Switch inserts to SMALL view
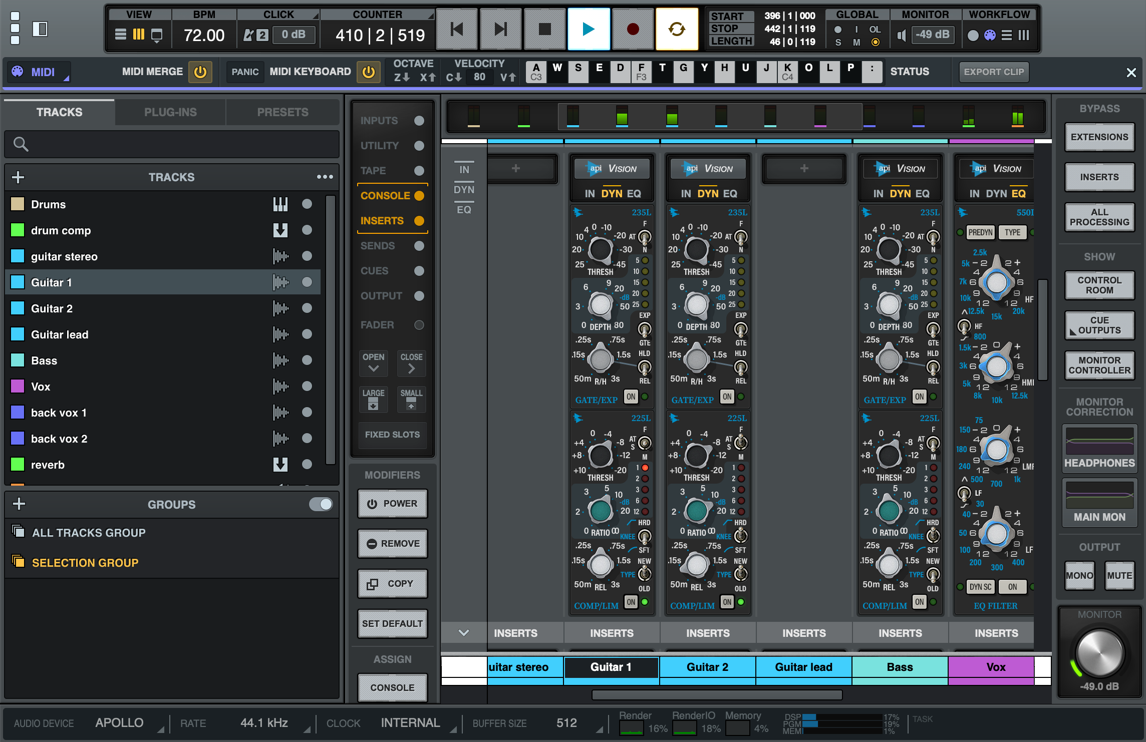 tap(411, 399)
